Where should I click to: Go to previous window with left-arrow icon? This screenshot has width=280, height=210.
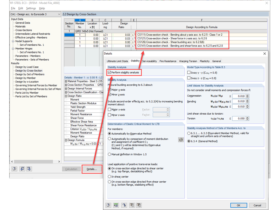coord(22,169)
